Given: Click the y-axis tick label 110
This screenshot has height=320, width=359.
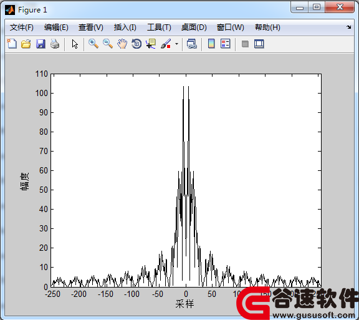Looking at the screenshot, I should (41, 74).
